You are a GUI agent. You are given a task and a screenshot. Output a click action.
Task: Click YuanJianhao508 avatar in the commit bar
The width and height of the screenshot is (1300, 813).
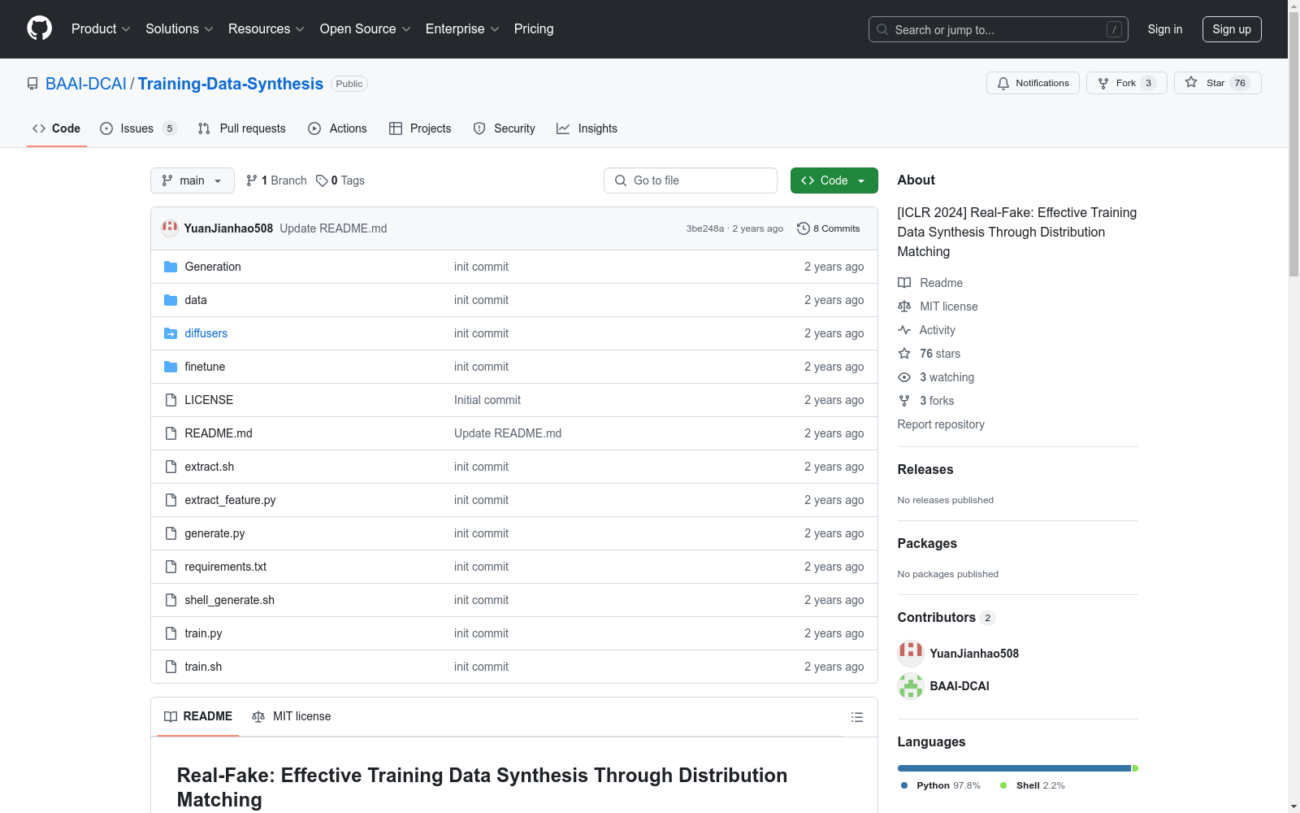(x=170, y=228)
